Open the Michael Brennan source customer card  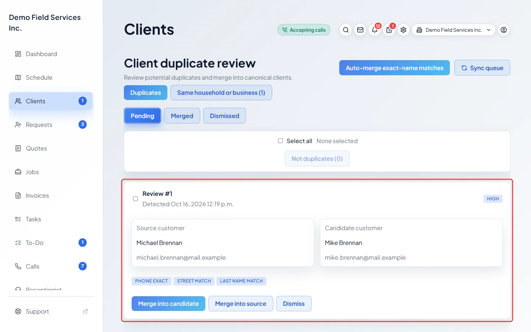pyautogui.click(x=223, y=243)
